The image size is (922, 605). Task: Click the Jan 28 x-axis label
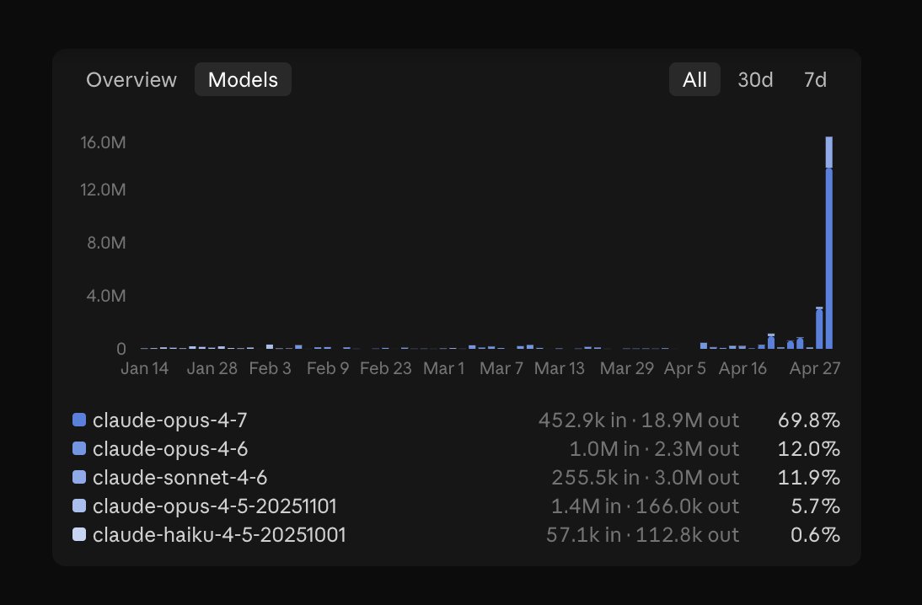click(212, 368)
